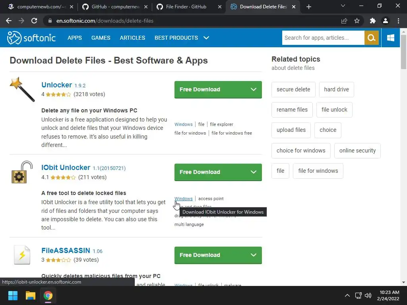Open the ARTICLES menu item
The width and height of the screenshot is (407, 305).
[132, 38]
